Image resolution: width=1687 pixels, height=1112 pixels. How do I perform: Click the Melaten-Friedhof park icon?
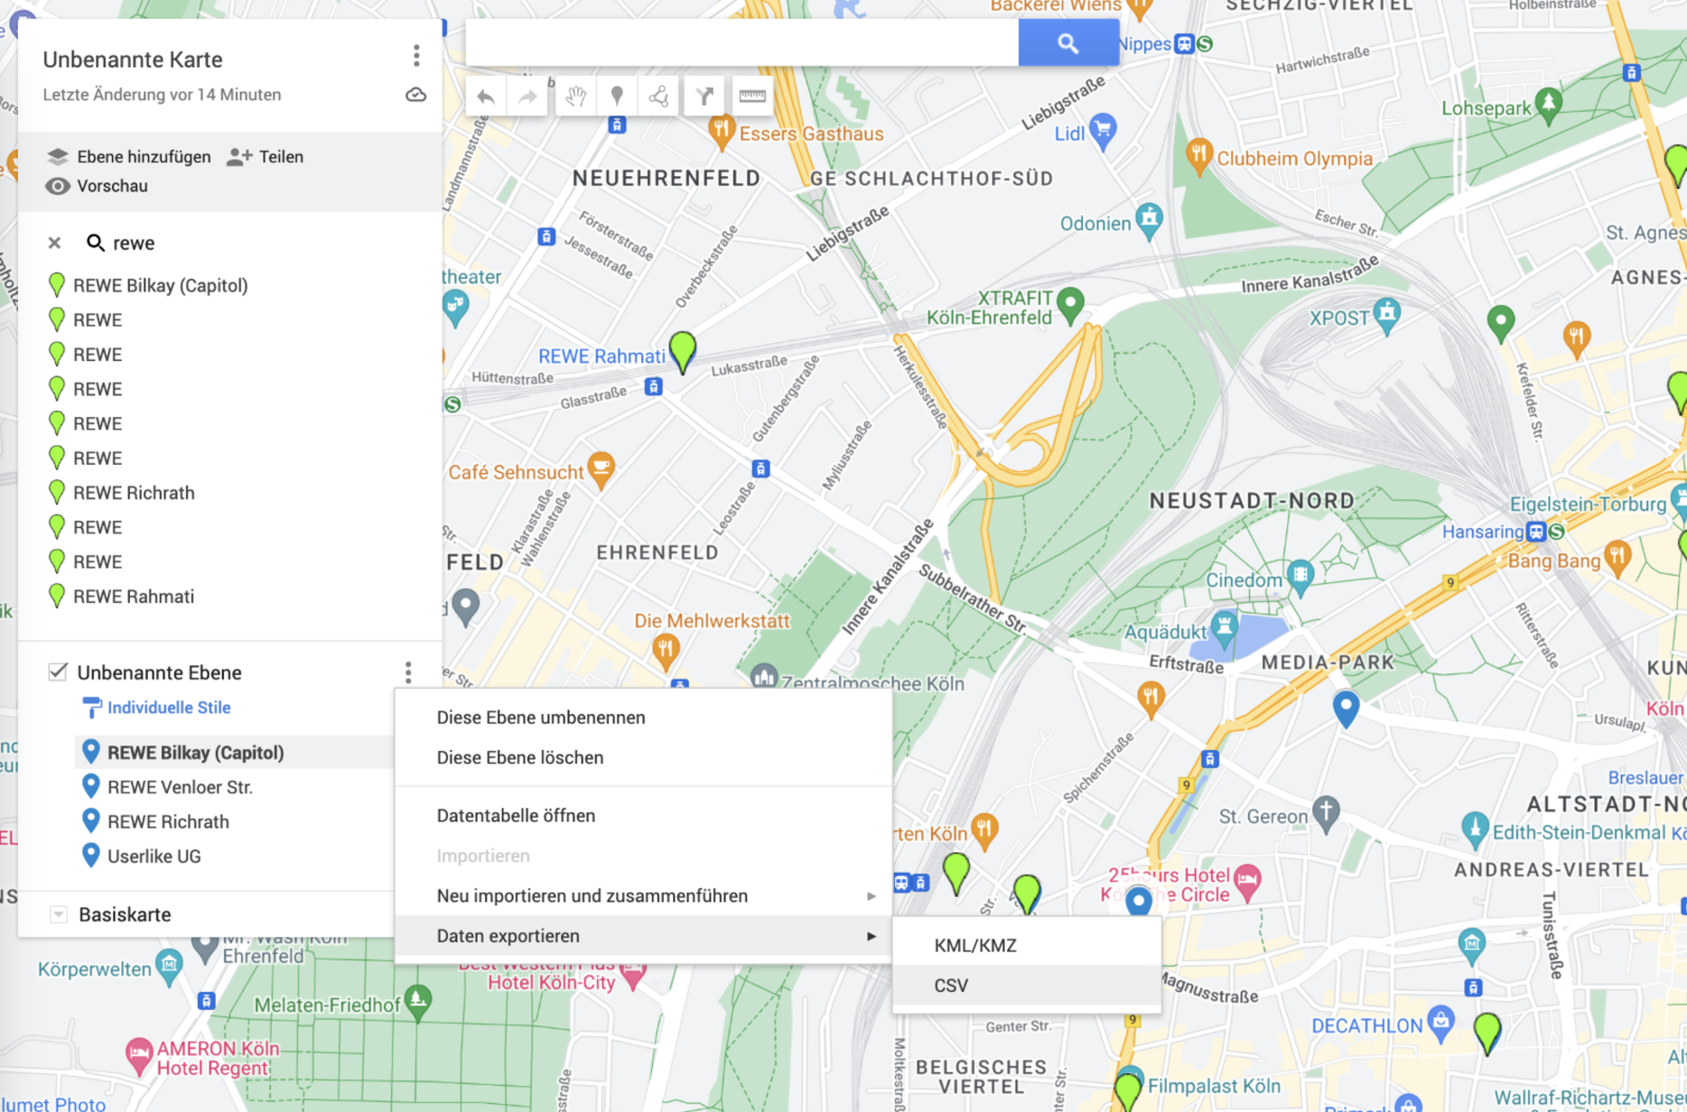(417, 1002)
